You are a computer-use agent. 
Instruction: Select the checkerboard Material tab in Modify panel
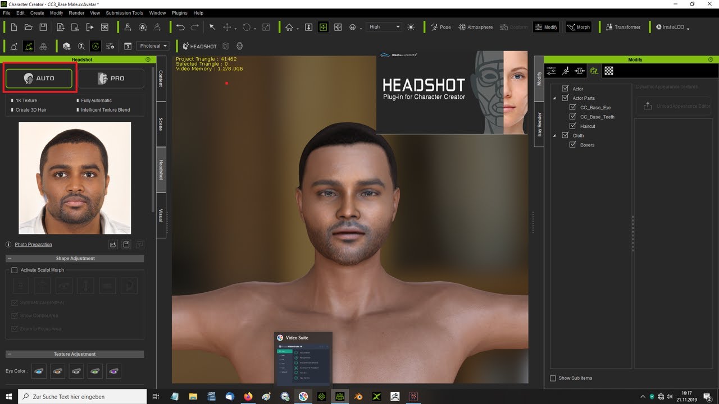tap(609, 71)
